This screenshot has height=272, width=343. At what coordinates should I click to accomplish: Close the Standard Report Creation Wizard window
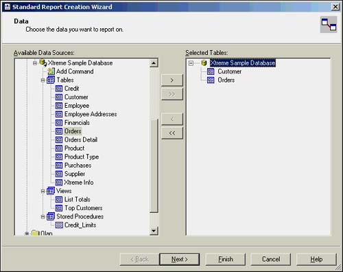(335, 7)
